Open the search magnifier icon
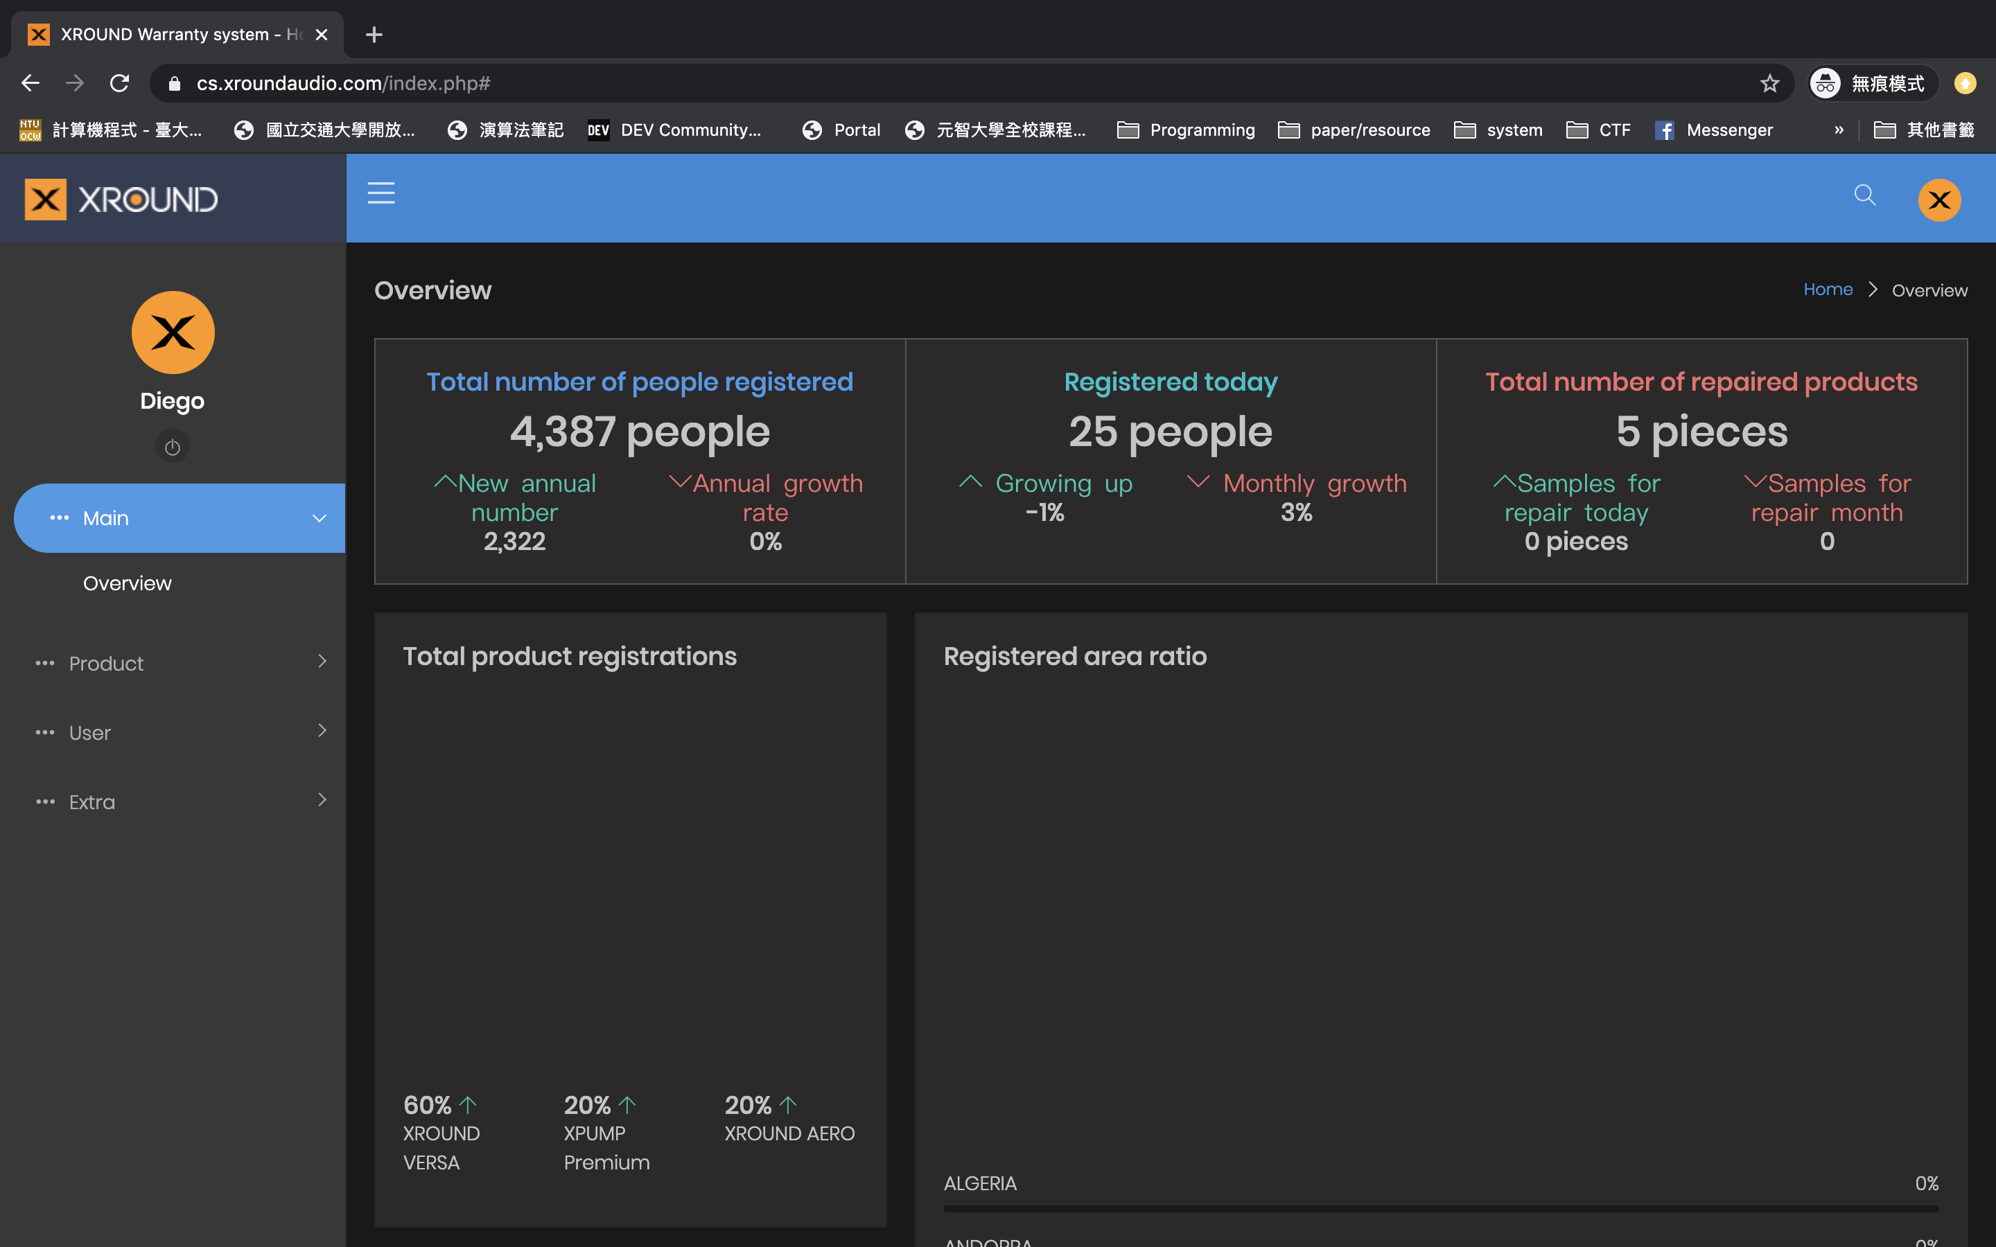This screenshot has width=1996, height=1247. point(1864,195)
